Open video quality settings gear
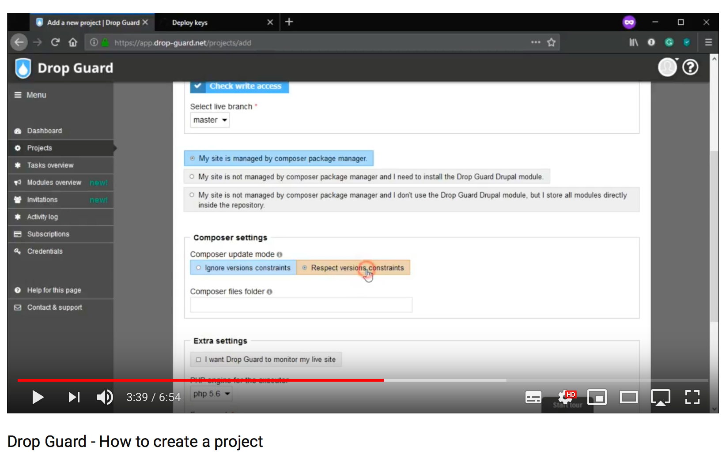 (x=566, y=397)
